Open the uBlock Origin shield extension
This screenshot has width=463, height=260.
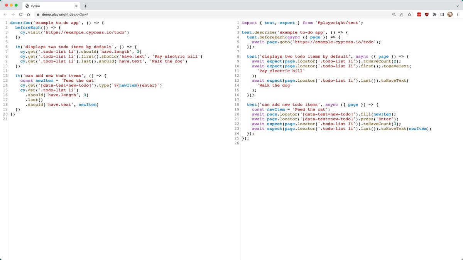[x=427, y=14]
